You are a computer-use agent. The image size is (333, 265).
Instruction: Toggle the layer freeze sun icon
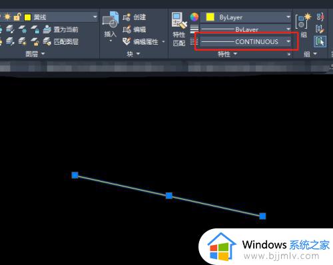(7, 17)
